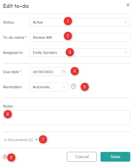This screenshot has height=163, width=133.
Task: Click the Status dropdown chevron arrow
Action: [126, 22]
